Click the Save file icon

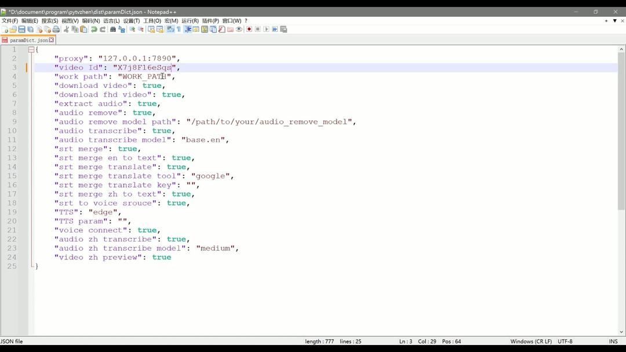click(21, 30)
